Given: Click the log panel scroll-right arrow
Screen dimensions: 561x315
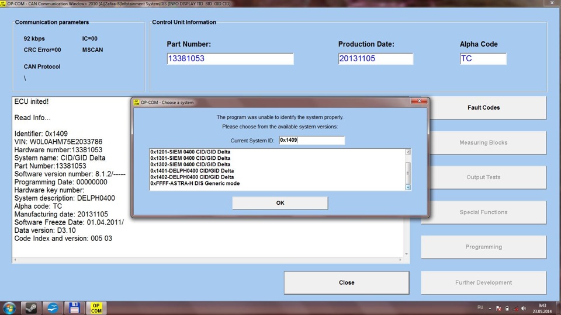Looking at the screenshot, I should (x=400, y=260).
